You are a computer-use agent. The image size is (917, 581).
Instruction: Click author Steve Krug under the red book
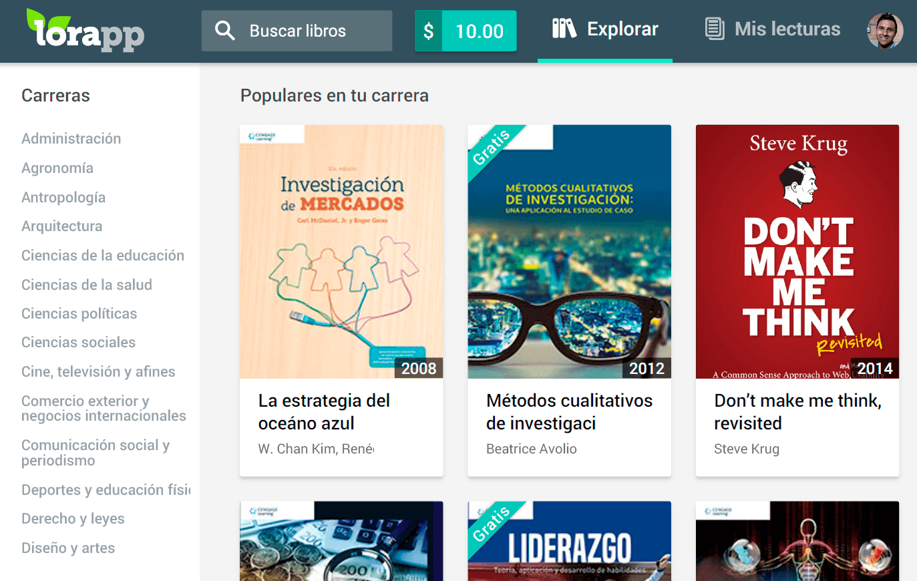tap(747, 449)
